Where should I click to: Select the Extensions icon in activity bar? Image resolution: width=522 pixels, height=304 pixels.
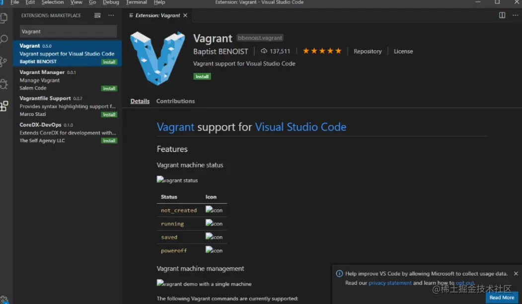[x=4, y=105]
